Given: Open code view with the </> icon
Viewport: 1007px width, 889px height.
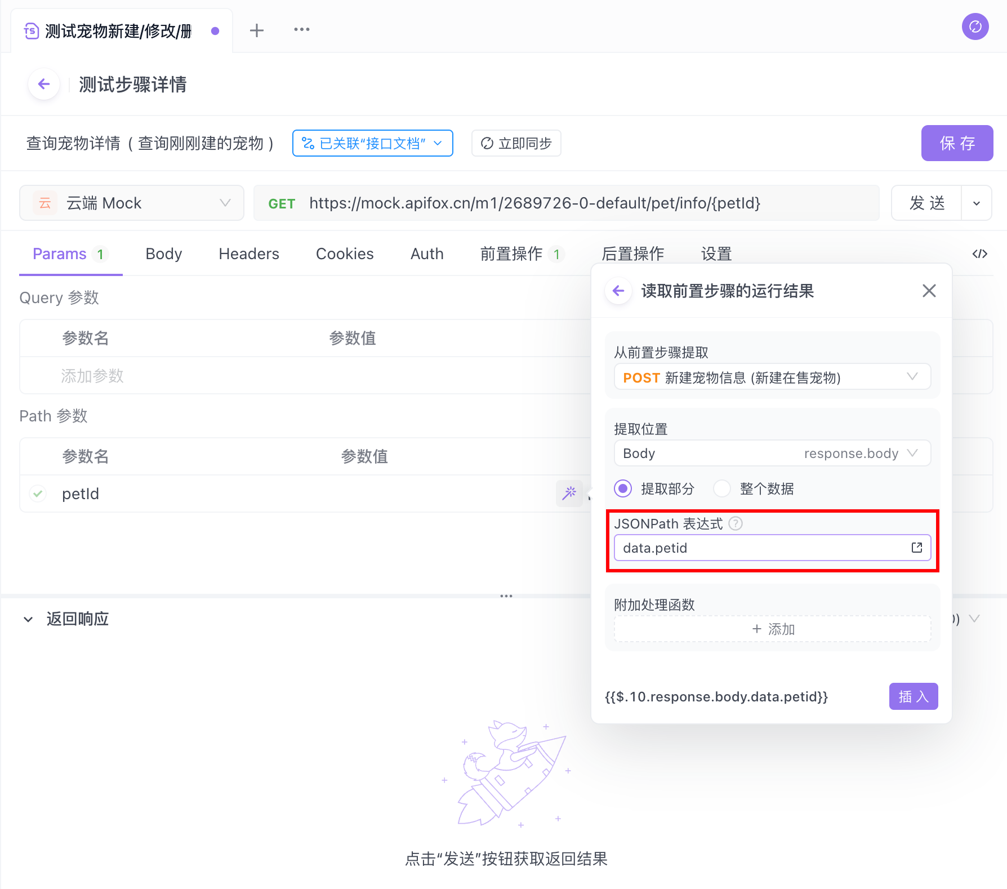Looking at the screenshot, I should pyautogui.click(x=979, y=254).
